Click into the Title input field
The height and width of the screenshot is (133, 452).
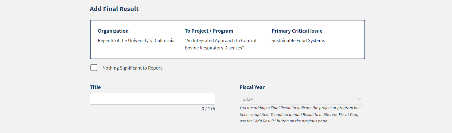tap(152, 99)
